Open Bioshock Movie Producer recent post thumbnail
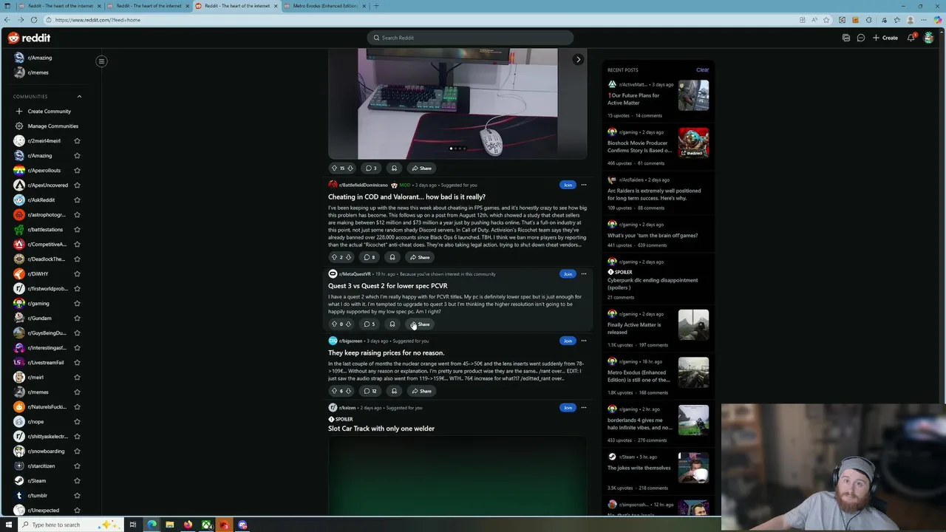Viewport: 946px width, 532px height. (x=693, y=143)
